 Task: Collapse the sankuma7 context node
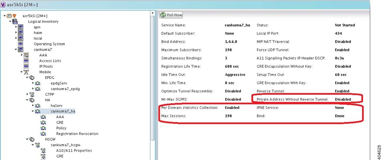pyautogui.click(x=16, y=50)
